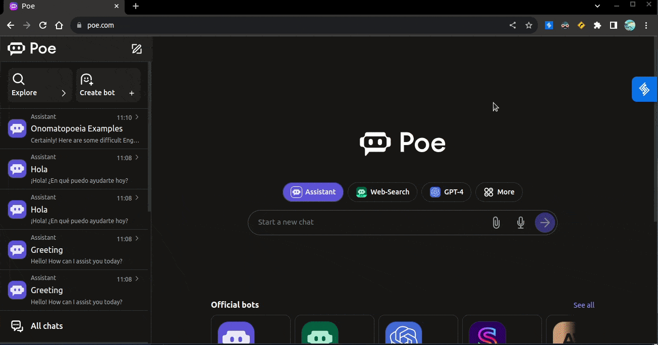
Task: Click the site info lock icon
Action: tap(79, 25)
